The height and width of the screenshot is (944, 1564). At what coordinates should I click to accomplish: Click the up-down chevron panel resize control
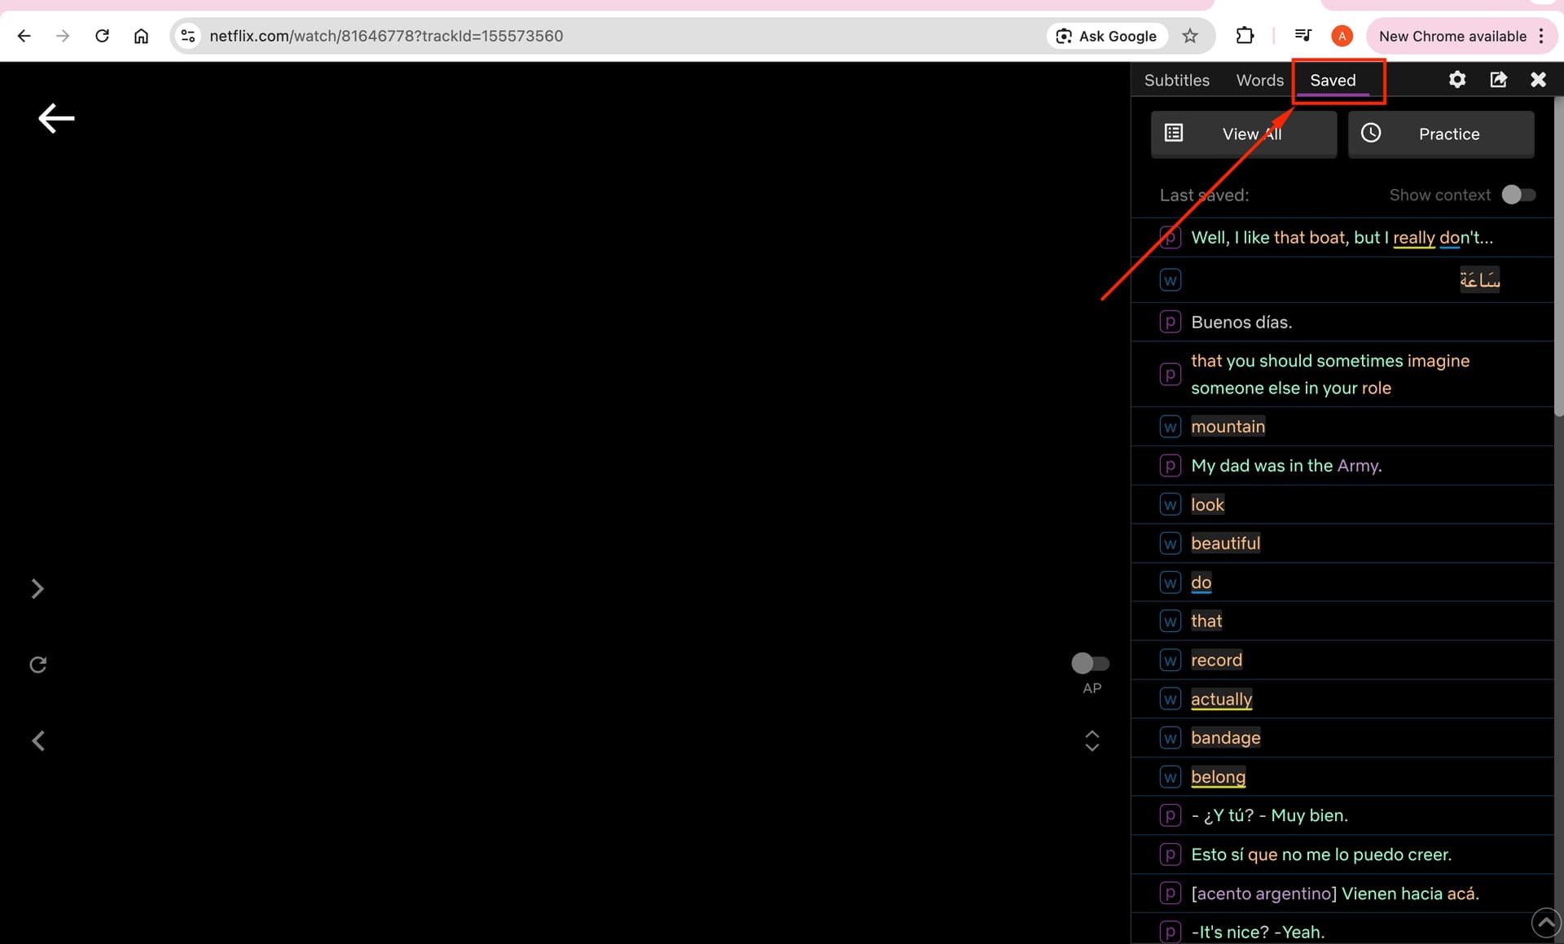pyautogui.click(x=1092, y=740)
